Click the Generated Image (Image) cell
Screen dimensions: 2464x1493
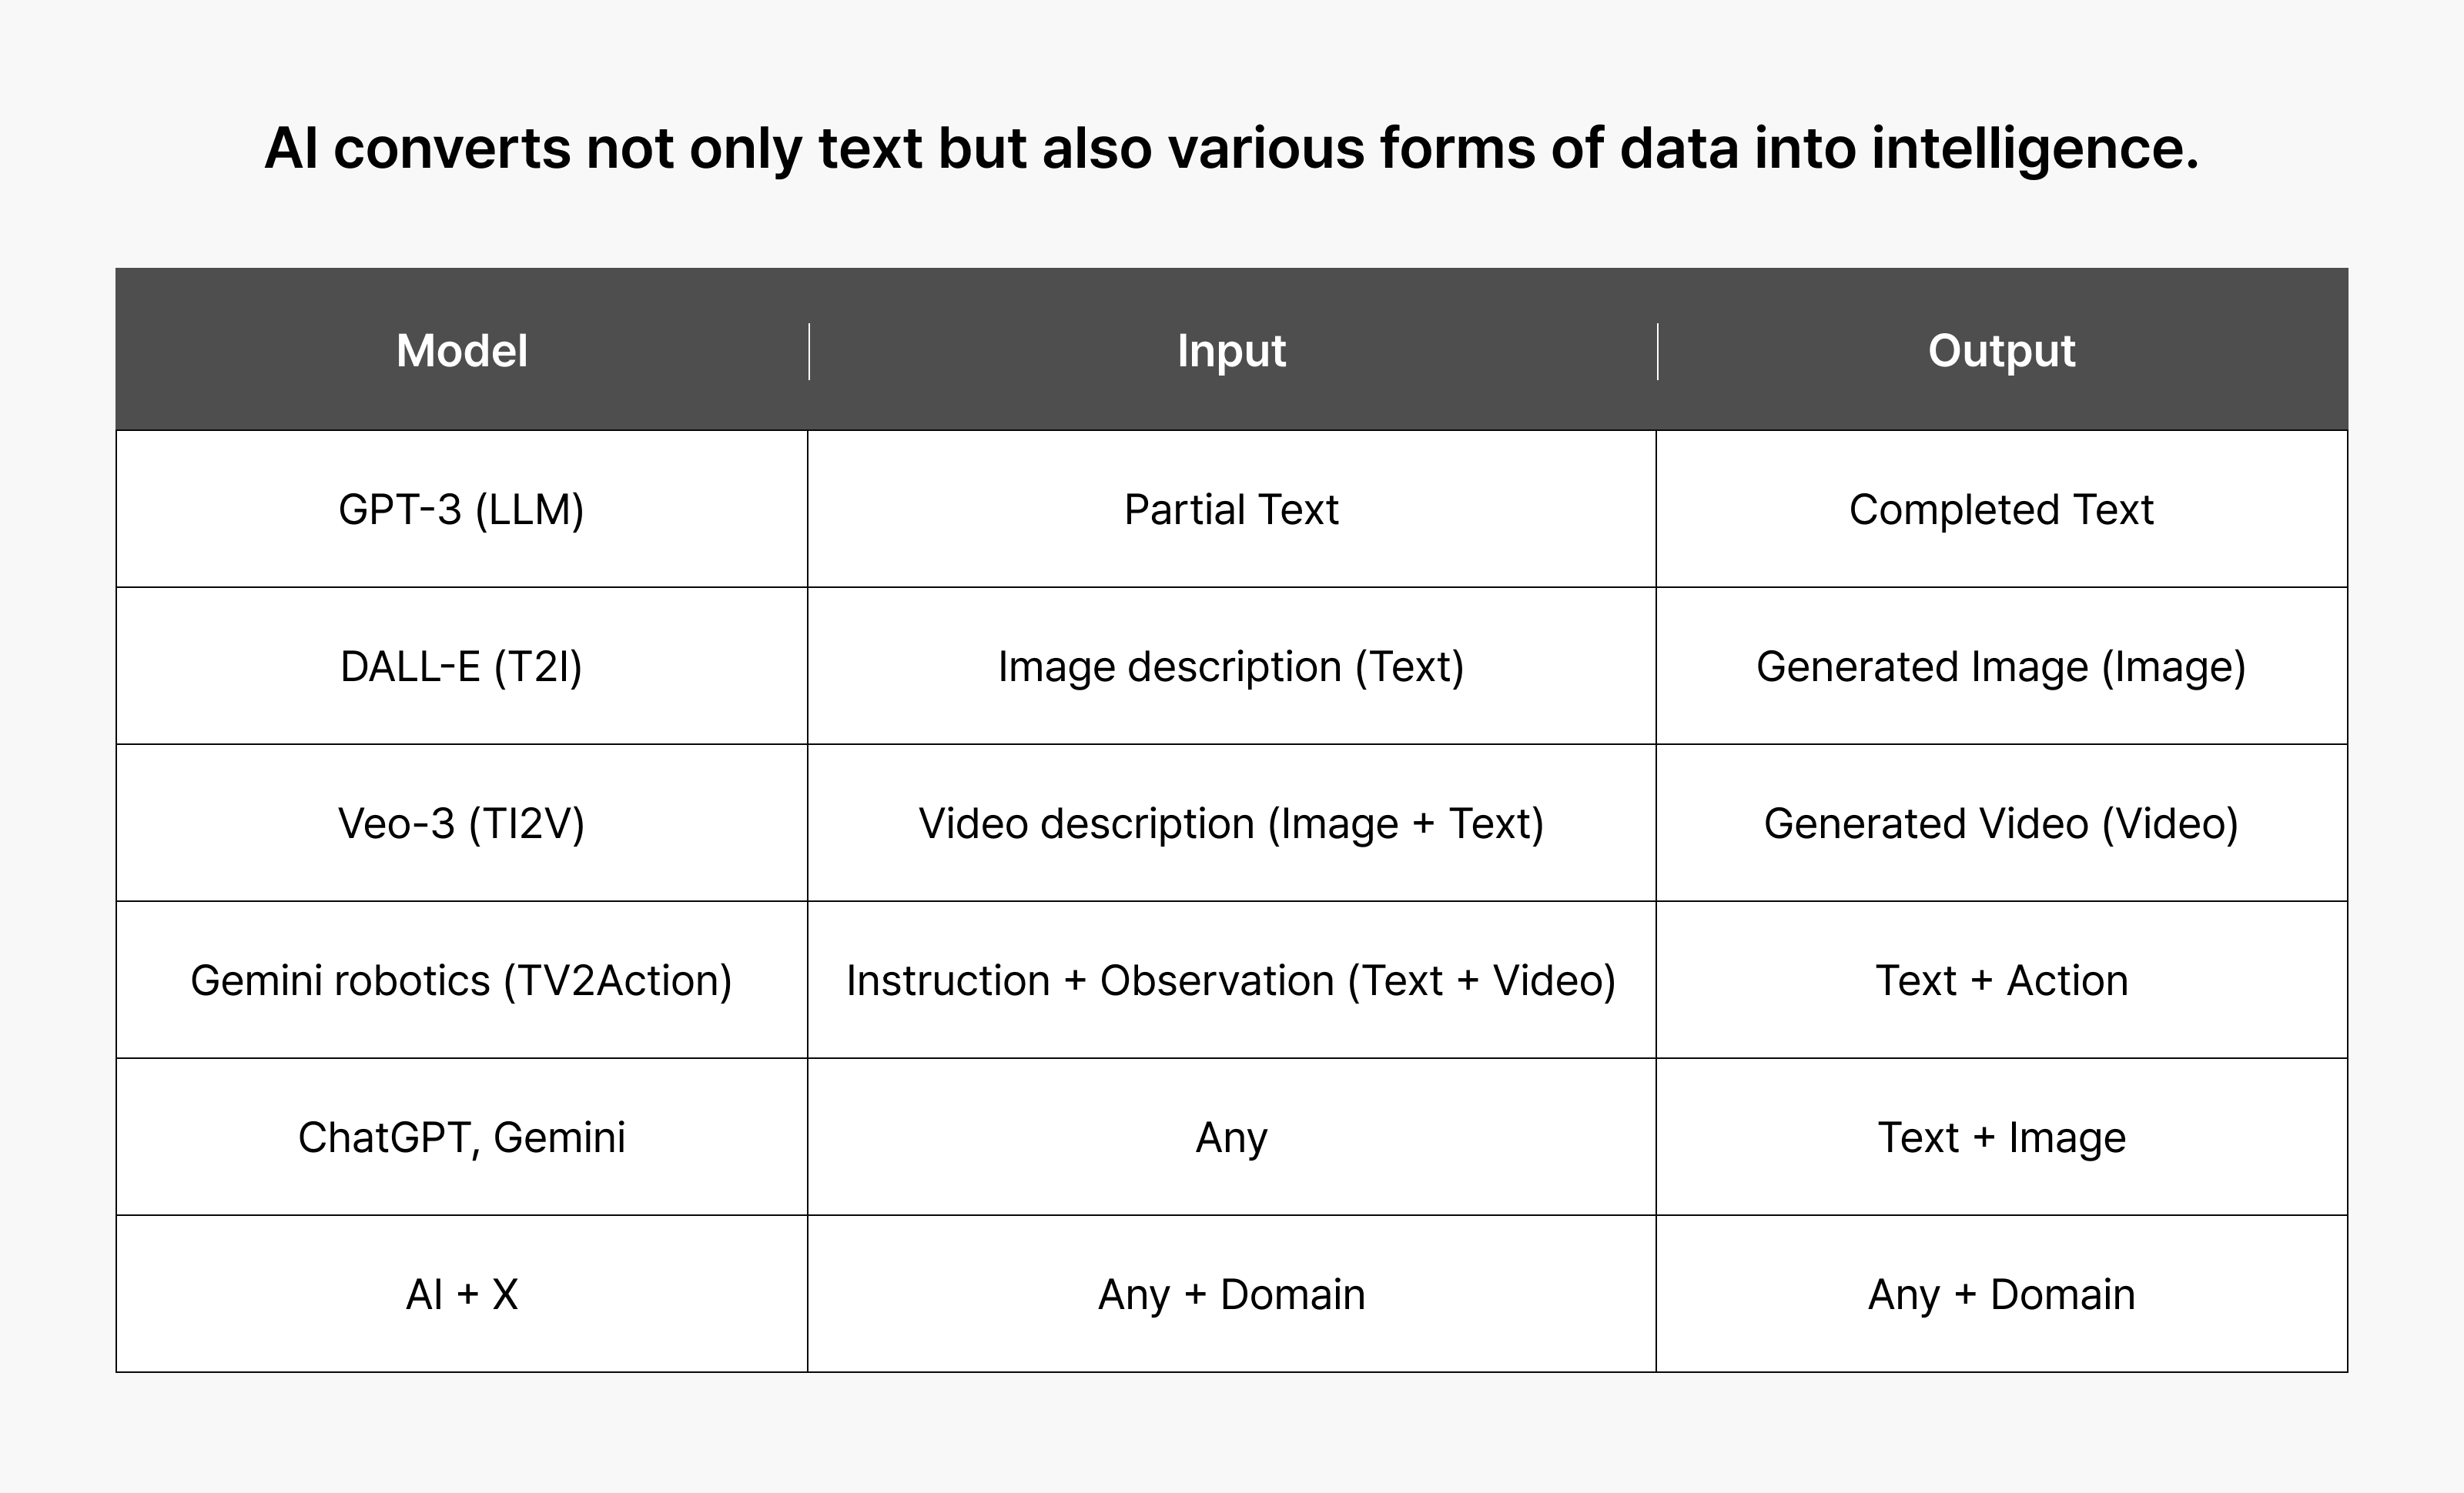click(x=2001, y=666)
